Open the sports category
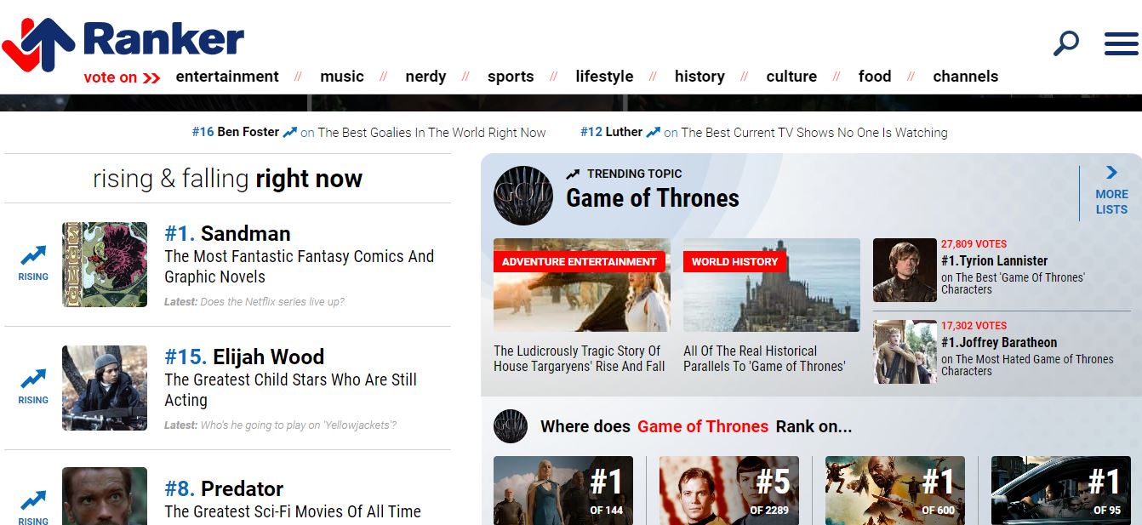1142x525 pixels. pos(511,77)
